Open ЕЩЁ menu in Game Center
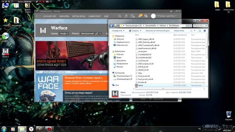 [106, 16]
